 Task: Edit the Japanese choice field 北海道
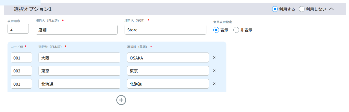pyautogui.click(x=79, y=84)
